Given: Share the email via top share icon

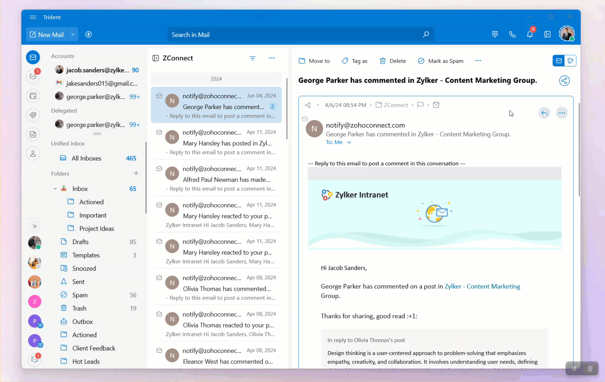Looking at the screenshot, I should tap(564, 81).
